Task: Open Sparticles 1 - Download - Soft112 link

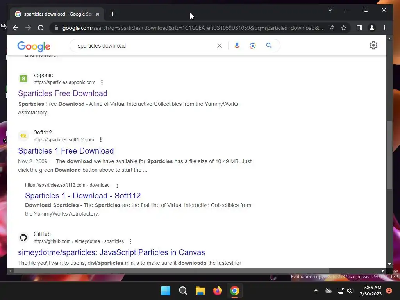Action: 83,196
